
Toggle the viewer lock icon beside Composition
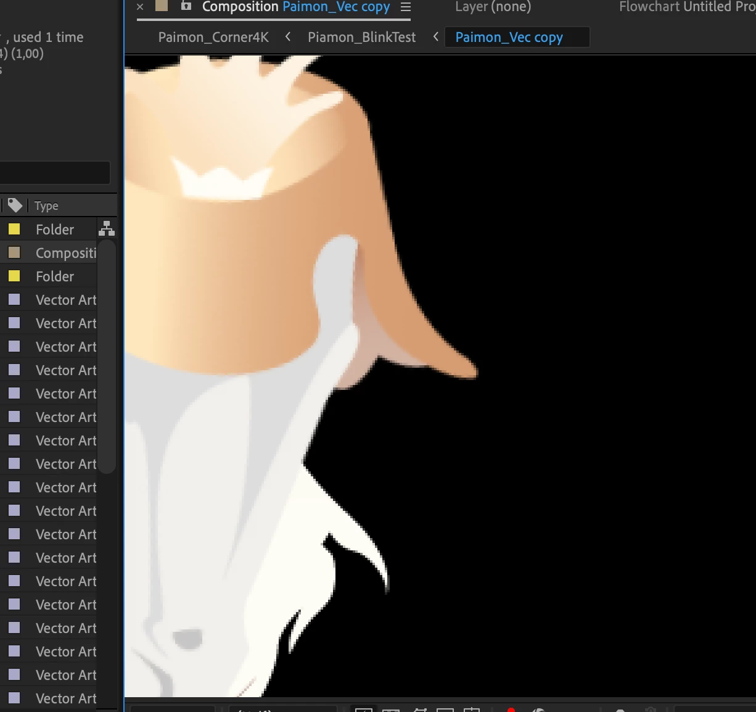tap(186, 6)
